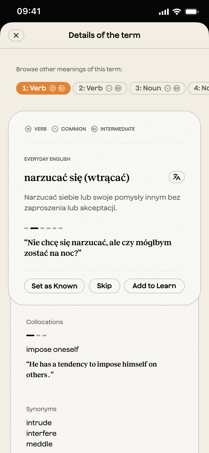Click the chevron frequency icon next to COMMON

pyautogui.click(x=55, y=129)
